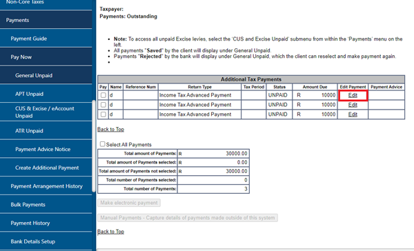Enable the Select All Payments checkbox

click(102, 144)
